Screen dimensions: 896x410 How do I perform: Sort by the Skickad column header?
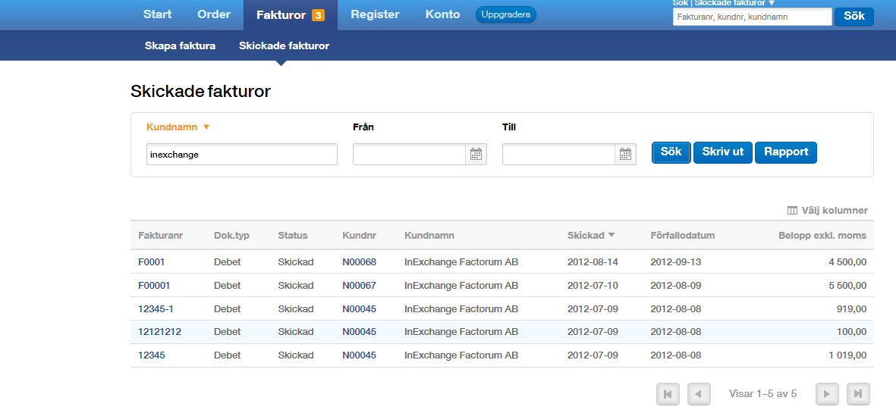[591, 235]
